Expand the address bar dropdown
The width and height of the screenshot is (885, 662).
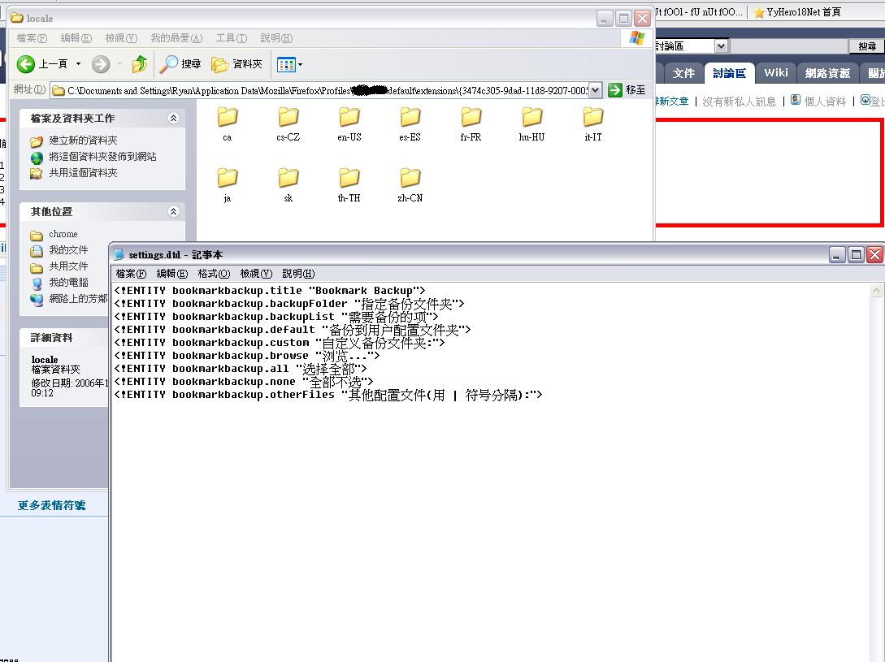pos(595,90)
